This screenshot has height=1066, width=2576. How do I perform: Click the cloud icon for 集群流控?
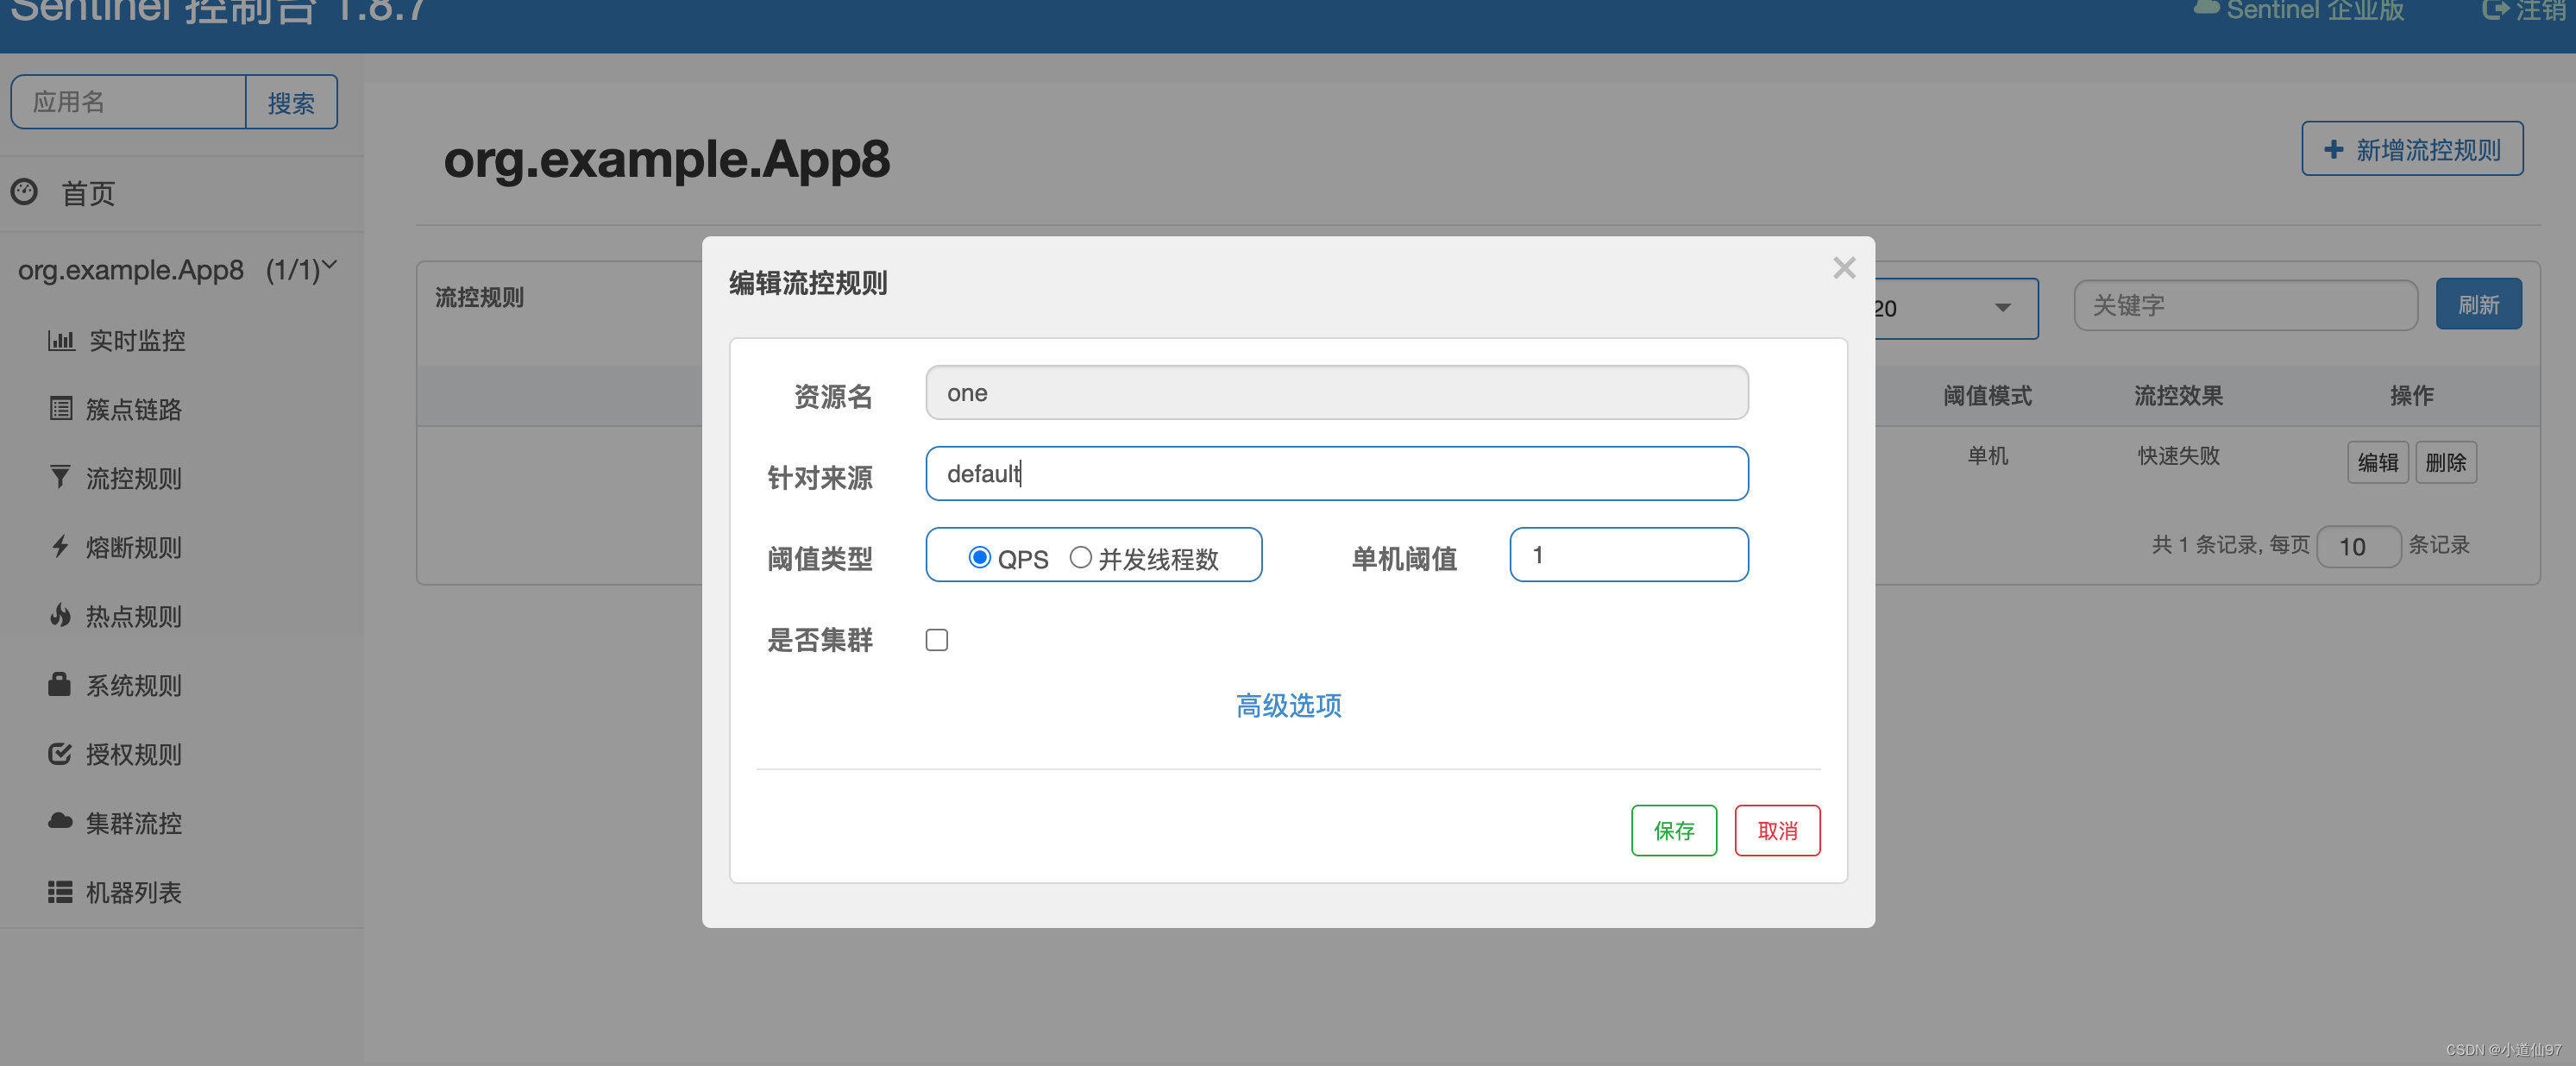pyautogui.click(x=60, y=821)
